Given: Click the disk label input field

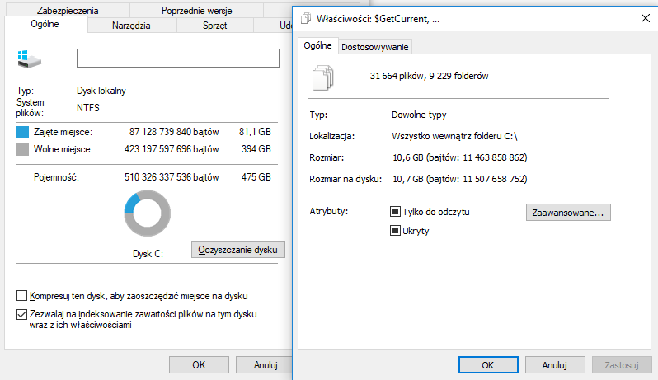Looking at the screenshot, I should click(x=178, y=58).
